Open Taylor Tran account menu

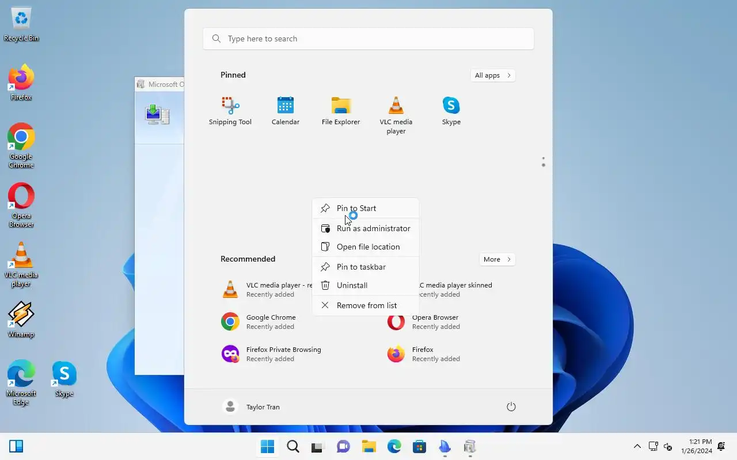[x=252, y=407]
